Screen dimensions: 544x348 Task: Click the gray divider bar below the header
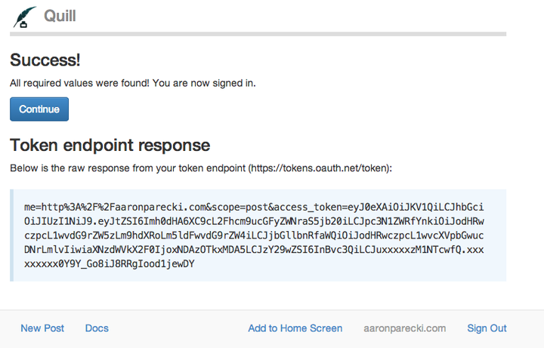coord(258,34)
